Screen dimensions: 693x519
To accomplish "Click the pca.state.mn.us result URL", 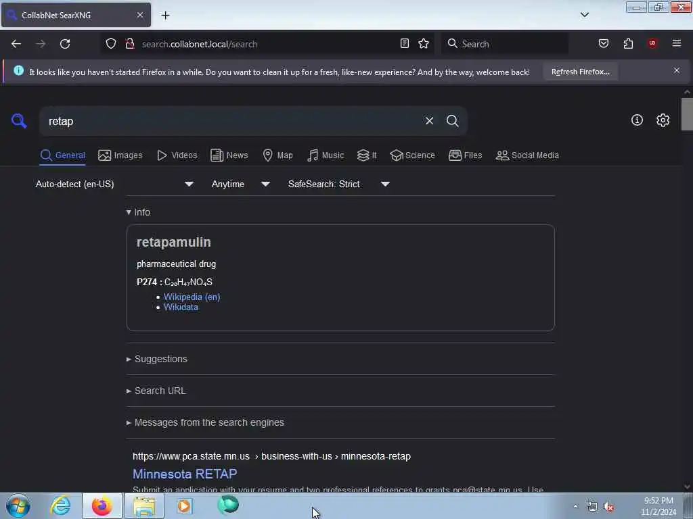I will [x=271, y=456].
